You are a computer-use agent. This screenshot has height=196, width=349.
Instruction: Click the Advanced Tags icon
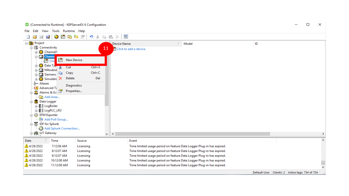coord(36,88)
